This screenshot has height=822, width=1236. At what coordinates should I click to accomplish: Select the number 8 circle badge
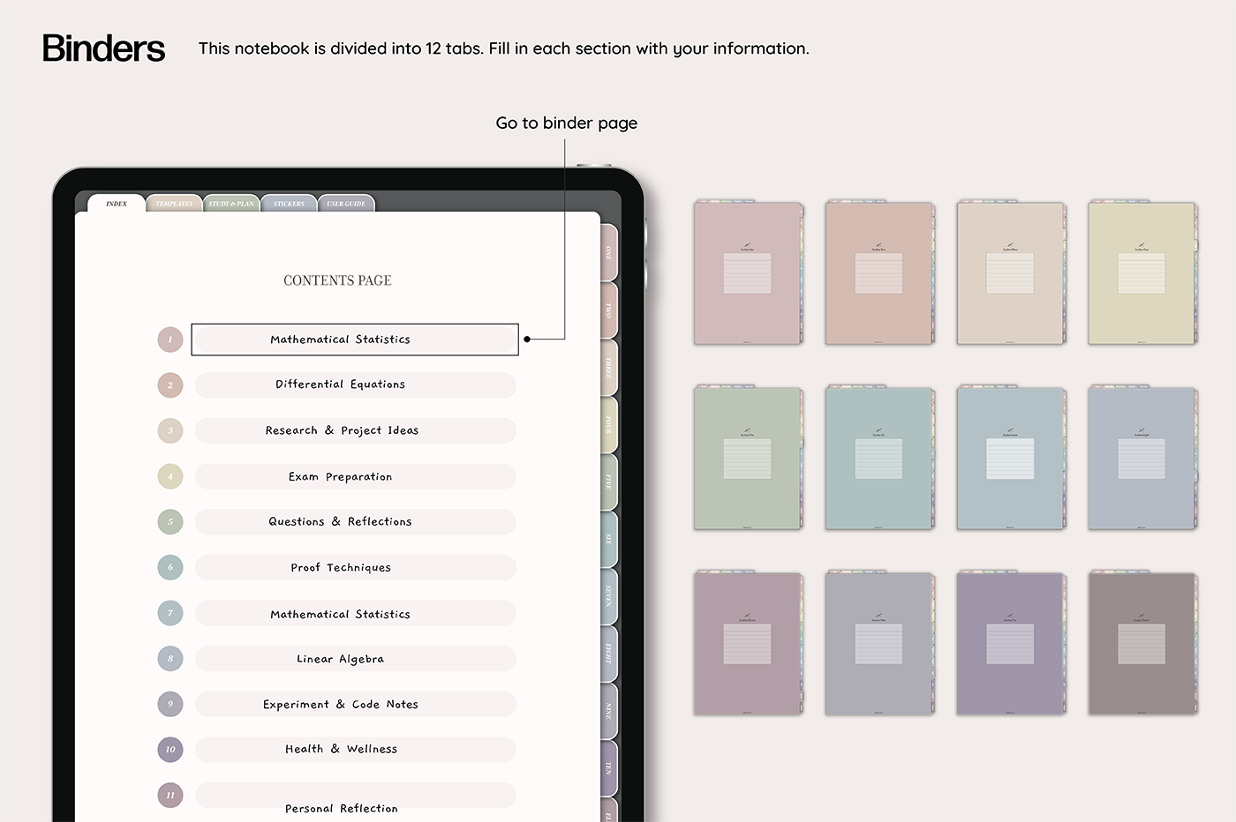coord(170,659)
